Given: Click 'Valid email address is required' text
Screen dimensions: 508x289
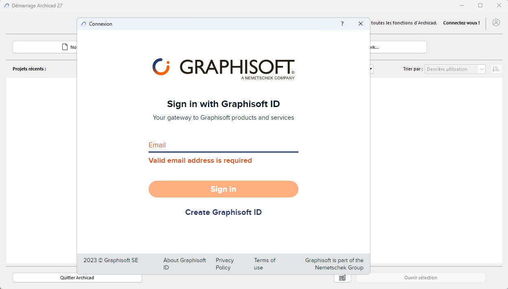Looking at the screenshot, I should (x=200, y=160).
